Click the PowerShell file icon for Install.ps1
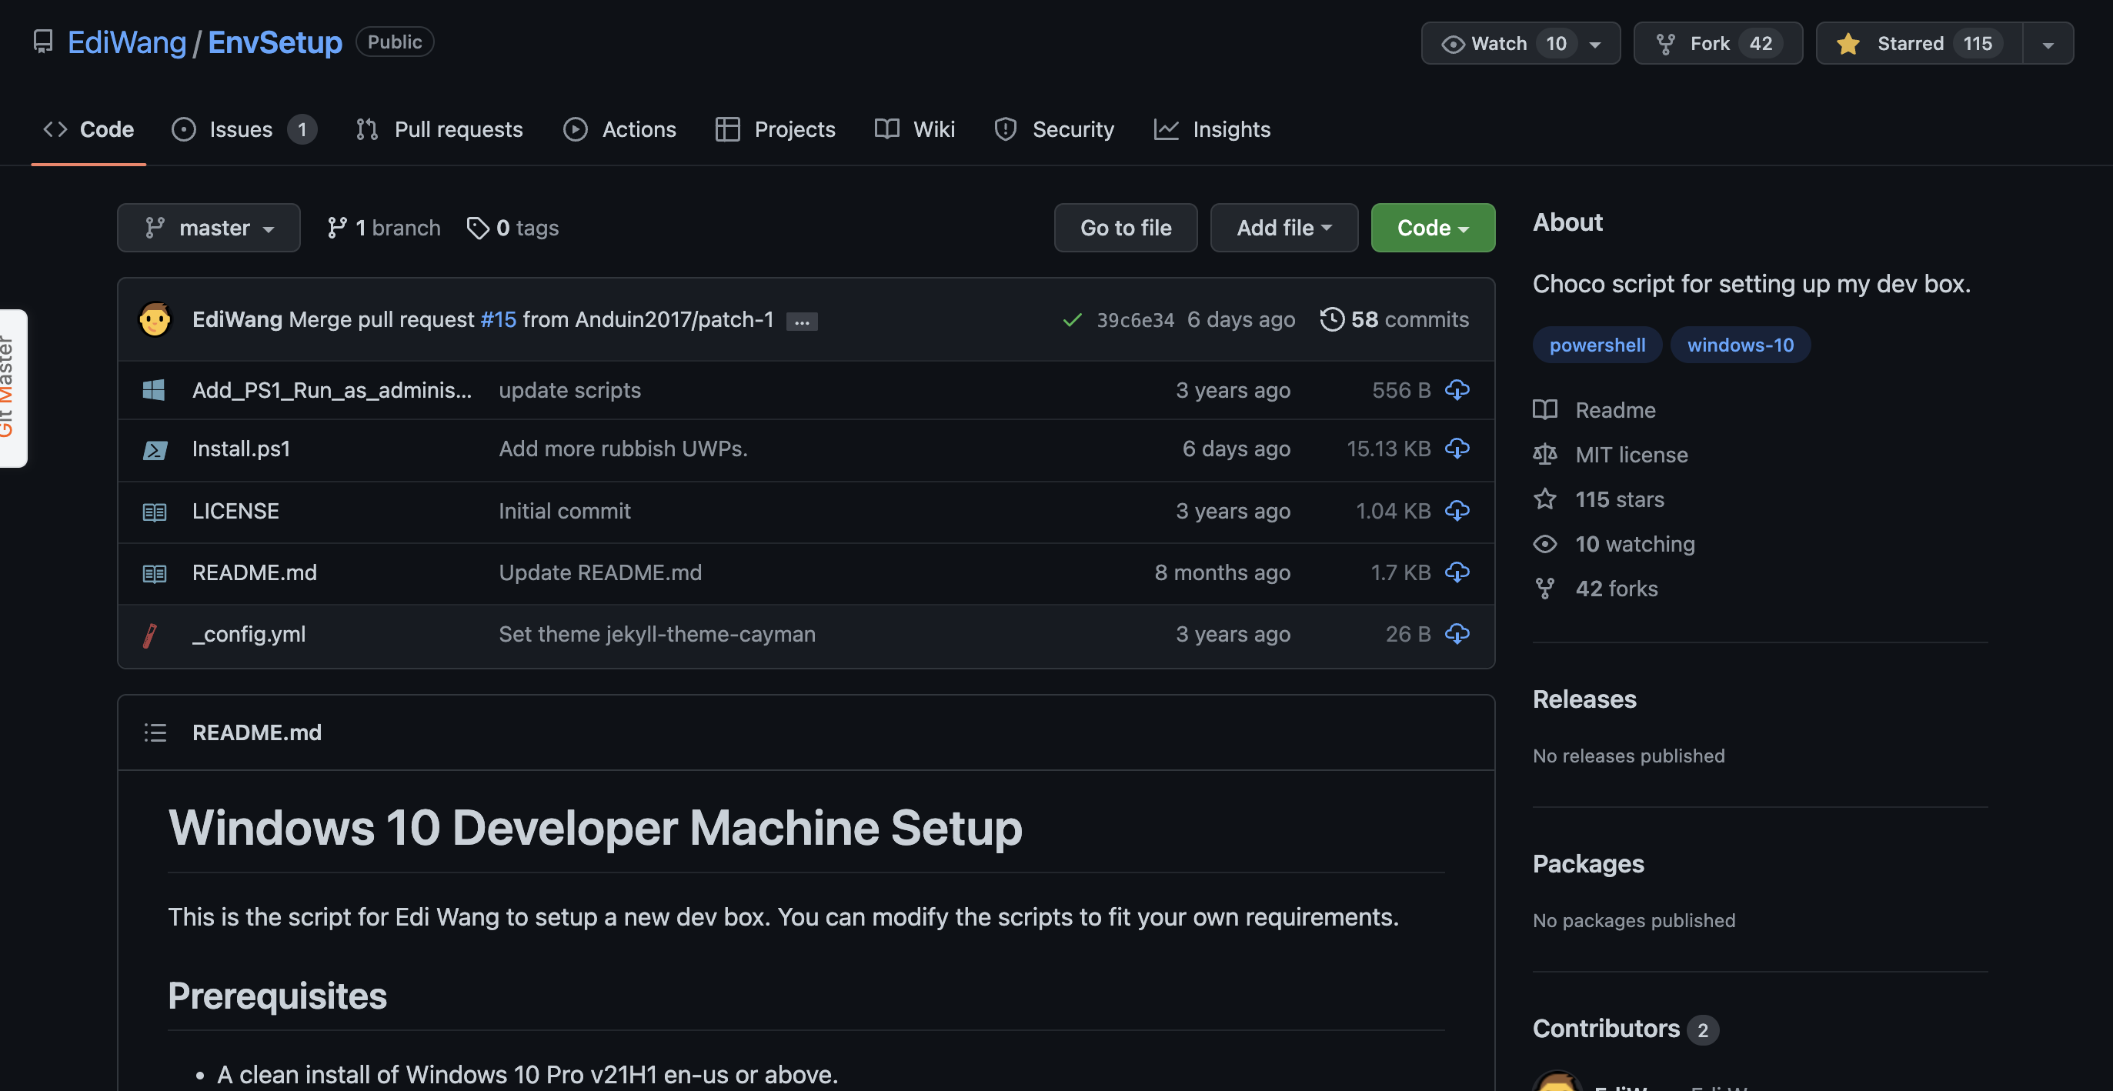This screenshot has height=1091, width=2113. pos(155,449)
